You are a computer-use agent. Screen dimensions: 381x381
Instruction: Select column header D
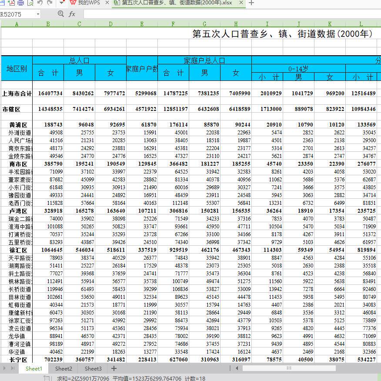[110, 23]
